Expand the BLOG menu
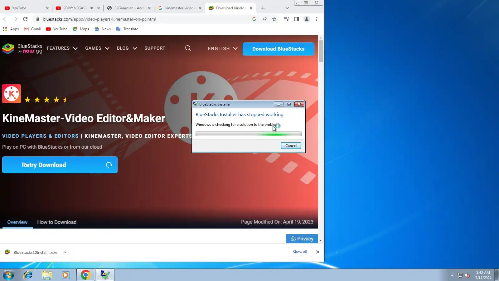This screenshot has height=281, width=499. [x=127, y=48]
